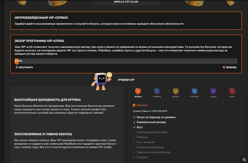
Task: Toggle the 'Буст' checkbox
Action: point(134,127)
